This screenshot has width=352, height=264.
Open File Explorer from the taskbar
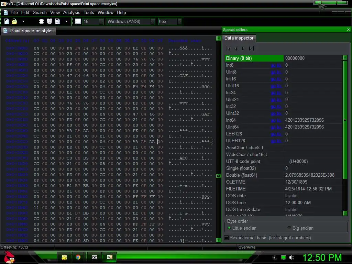64,257
